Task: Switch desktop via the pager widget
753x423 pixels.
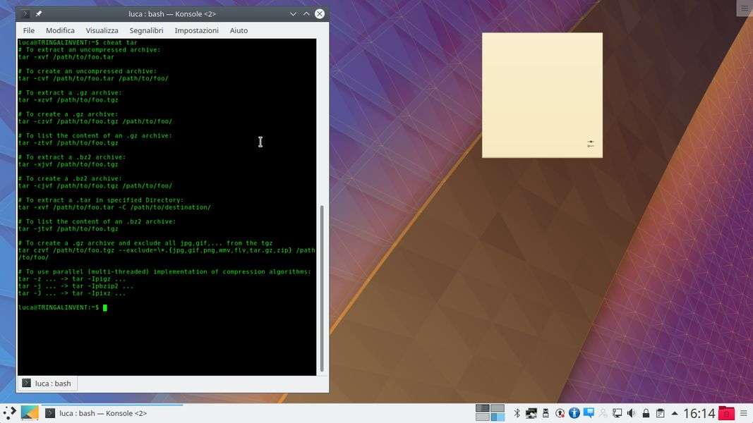Action: point(490,413)
